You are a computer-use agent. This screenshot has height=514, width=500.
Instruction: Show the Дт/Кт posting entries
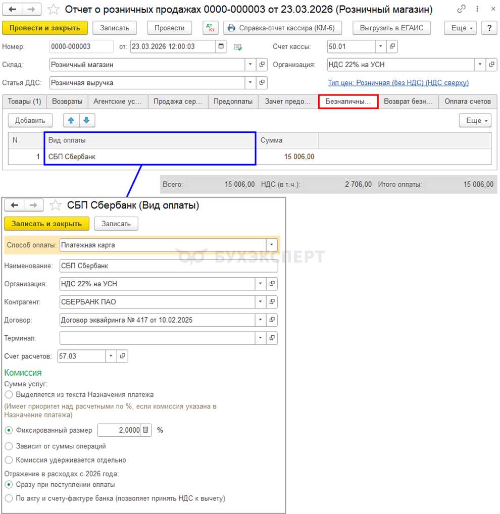[x=211, y=28]
